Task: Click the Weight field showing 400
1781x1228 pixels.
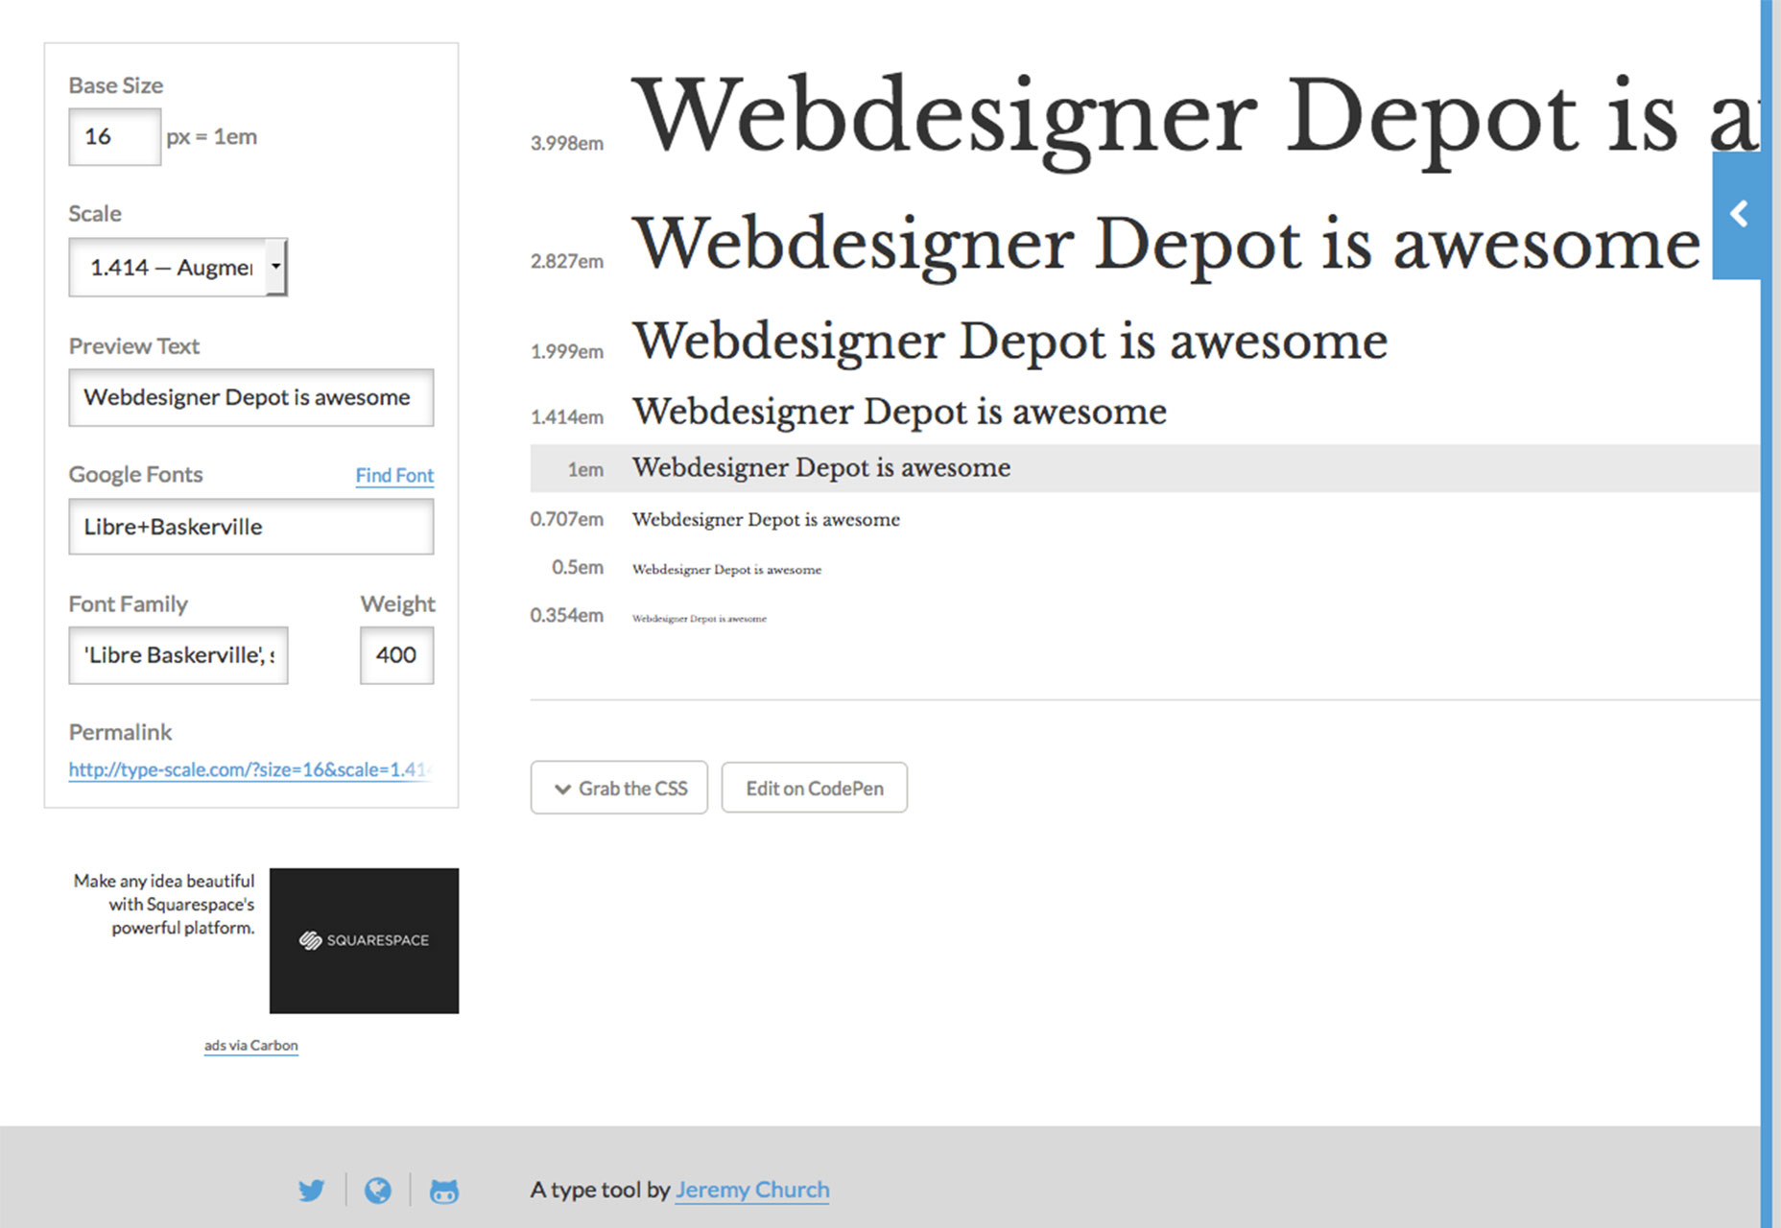Action: (396, 655)
